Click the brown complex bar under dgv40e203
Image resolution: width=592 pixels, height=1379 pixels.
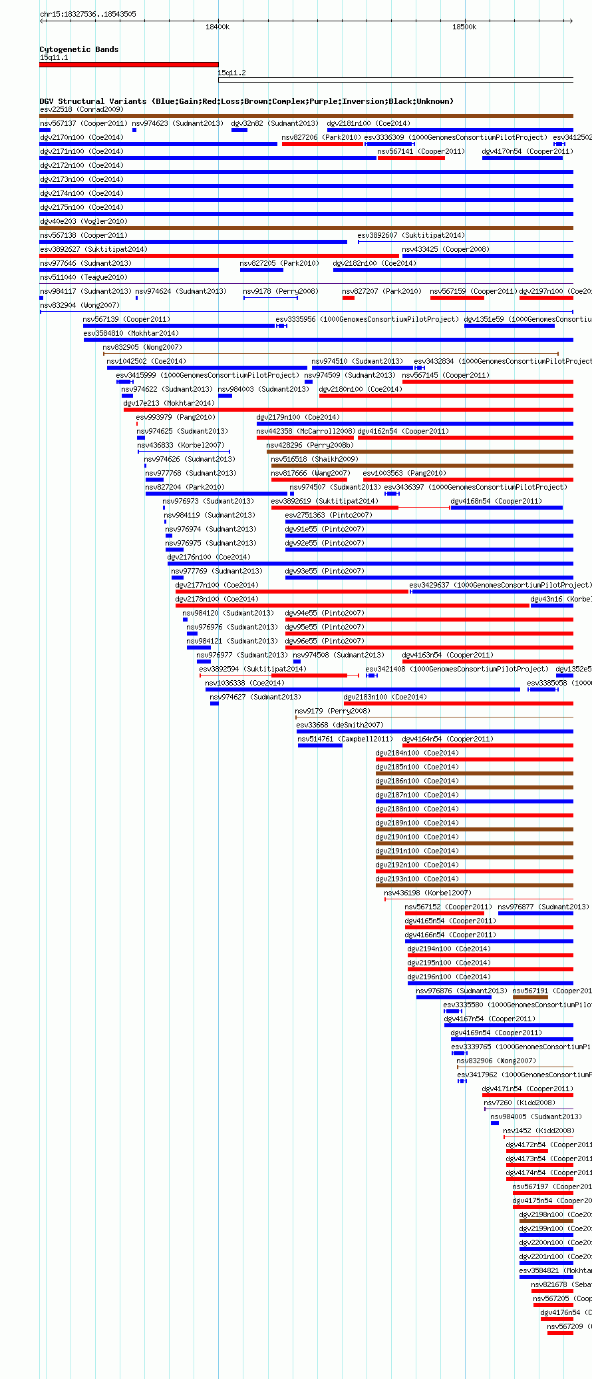pyautogui.click(x=307, y=228)
